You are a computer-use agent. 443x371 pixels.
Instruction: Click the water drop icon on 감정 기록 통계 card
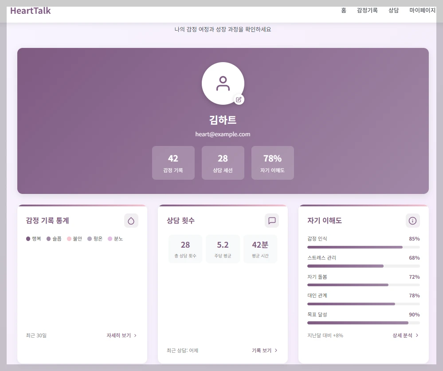click(131, 221)
